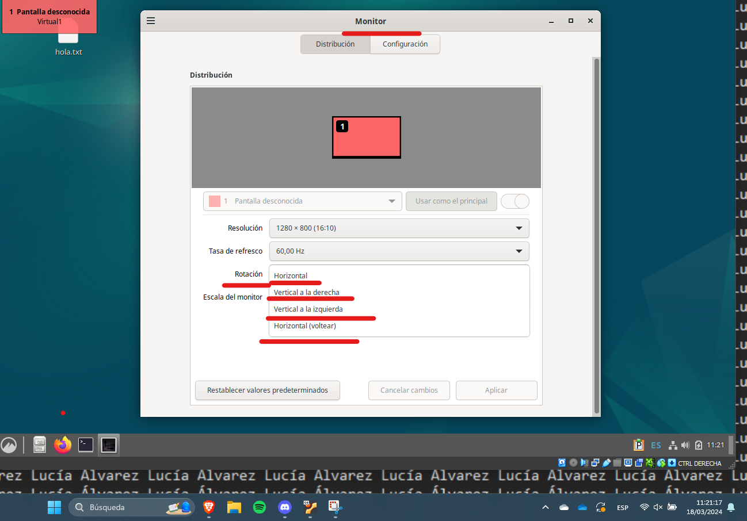Select the red monitor 1 preview rectangle
747x521 pixels.
pyautogui.click(x=367, y=137)
